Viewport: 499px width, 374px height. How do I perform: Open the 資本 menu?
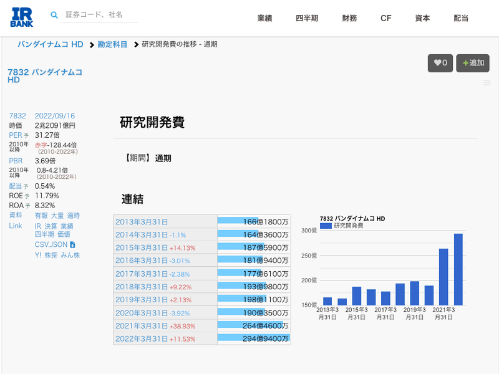(422, 18)
